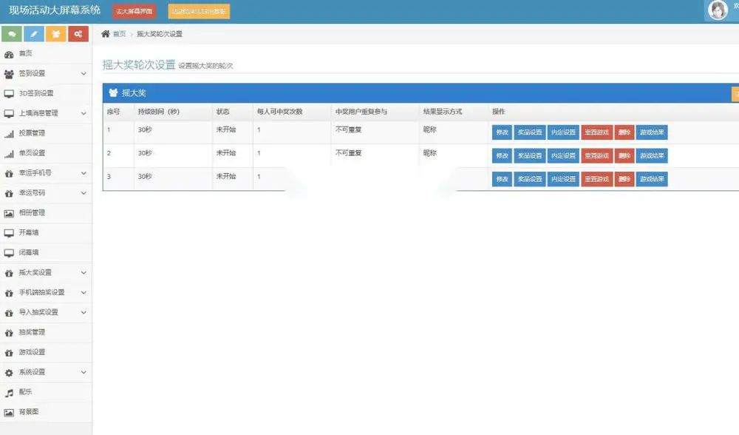Image resolution: width=739 pixels, height=435 pixels.
Task: Click 删除 for round 2
Action: 624,155
